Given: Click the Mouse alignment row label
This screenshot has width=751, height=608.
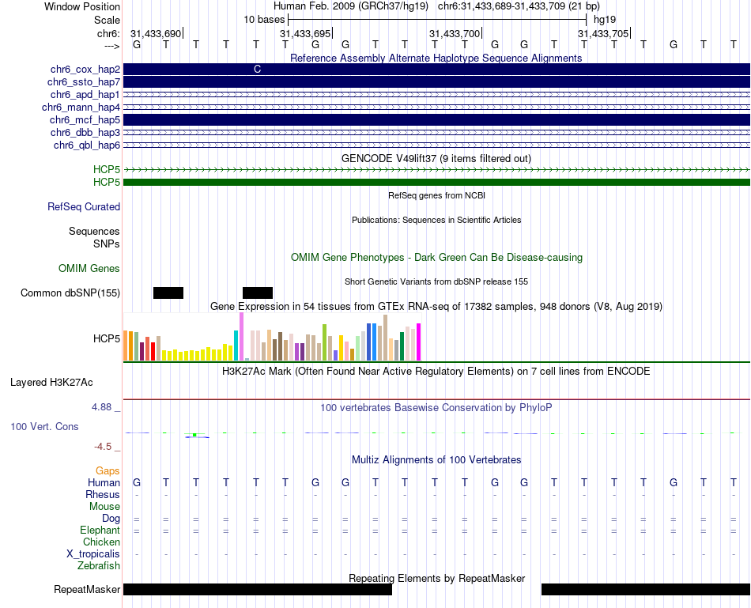Looking at the screenshot, I should tap(105, 507).
